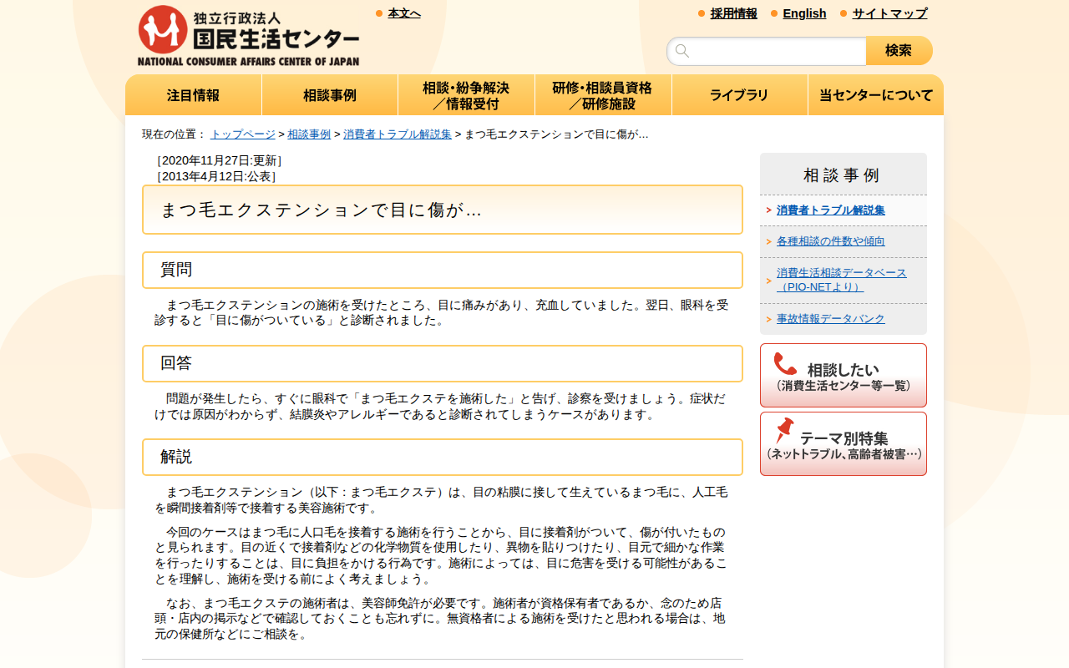Open the 当センターについて navigation tab
Viewport: 1069px width, 668px height.
pyautogui.click(x=876, y=95)
